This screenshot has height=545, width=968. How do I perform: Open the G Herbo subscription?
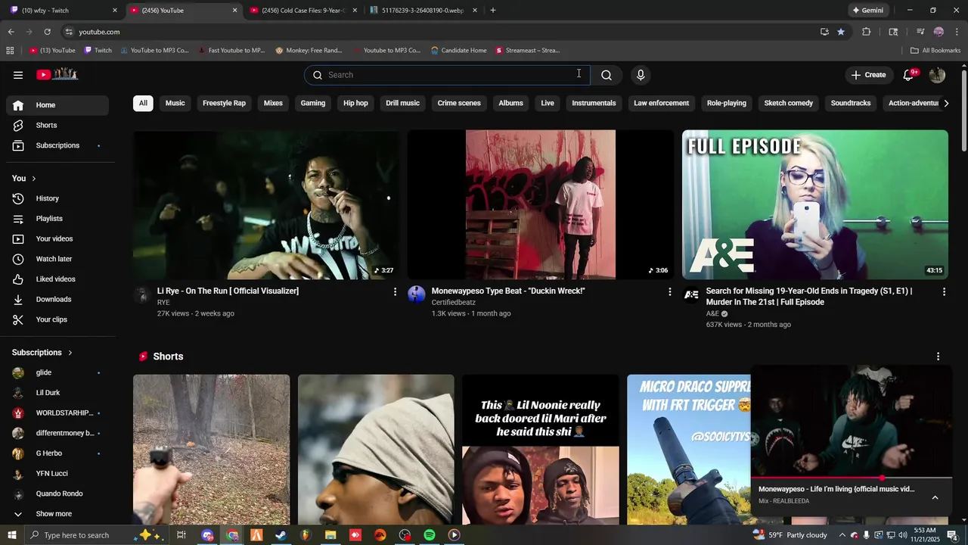[x=57, y=453]
